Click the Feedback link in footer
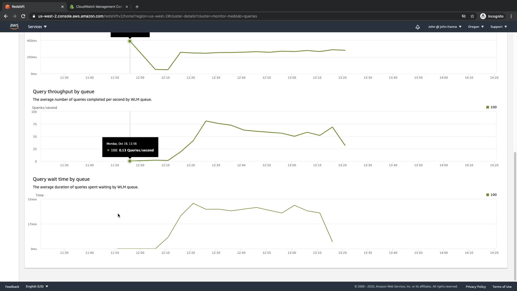This screenshot has width=517, height=291. [12, 287]
